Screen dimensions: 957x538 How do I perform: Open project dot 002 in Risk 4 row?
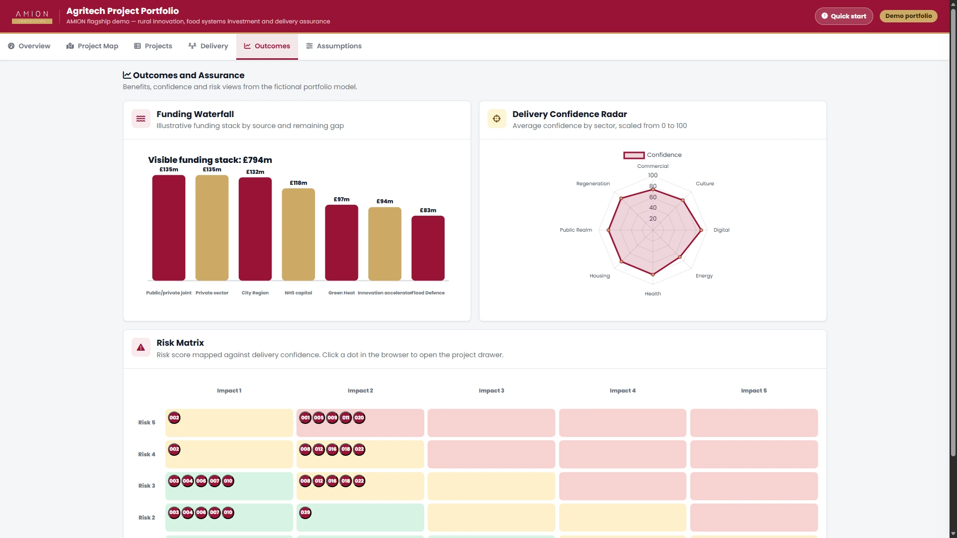pyautogui.click(x=174, y=449)
